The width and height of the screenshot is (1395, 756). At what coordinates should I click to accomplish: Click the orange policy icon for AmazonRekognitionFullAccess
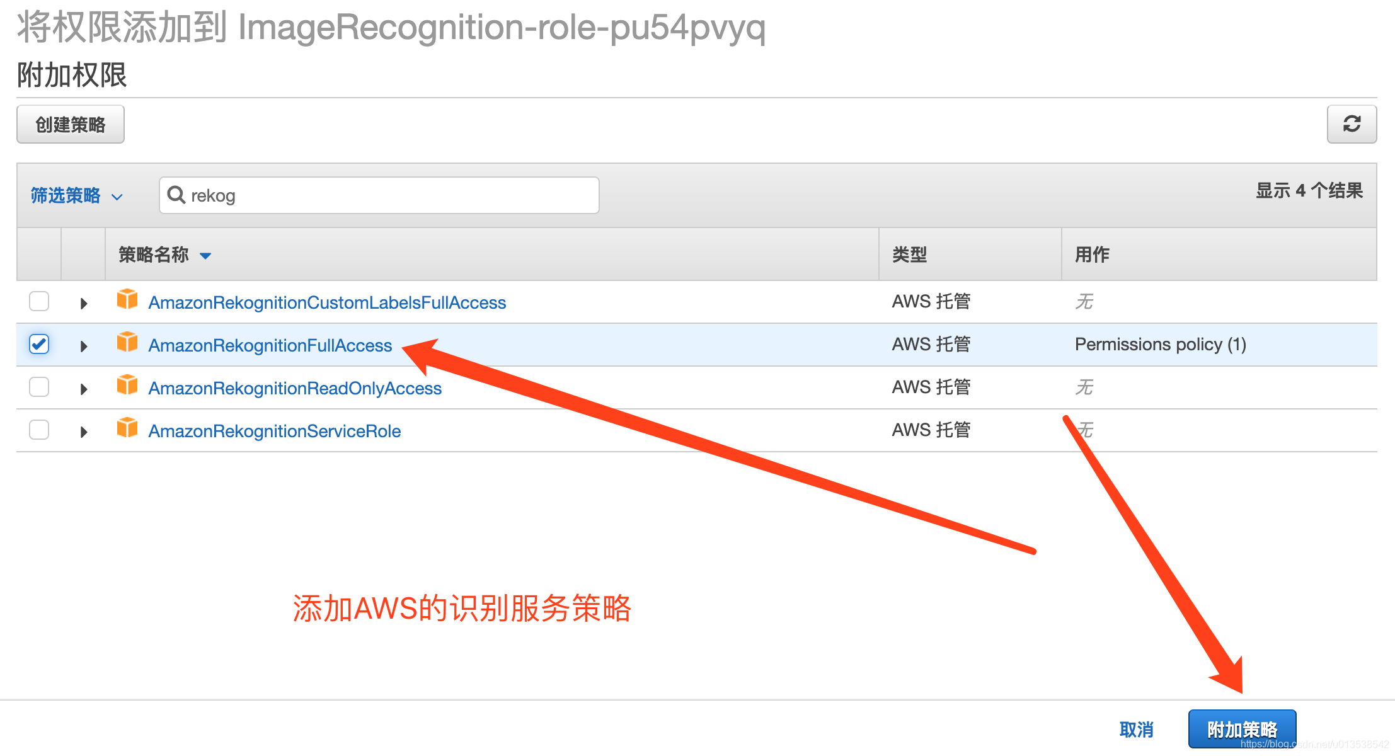pyautogui.click(x=127, y=342)
